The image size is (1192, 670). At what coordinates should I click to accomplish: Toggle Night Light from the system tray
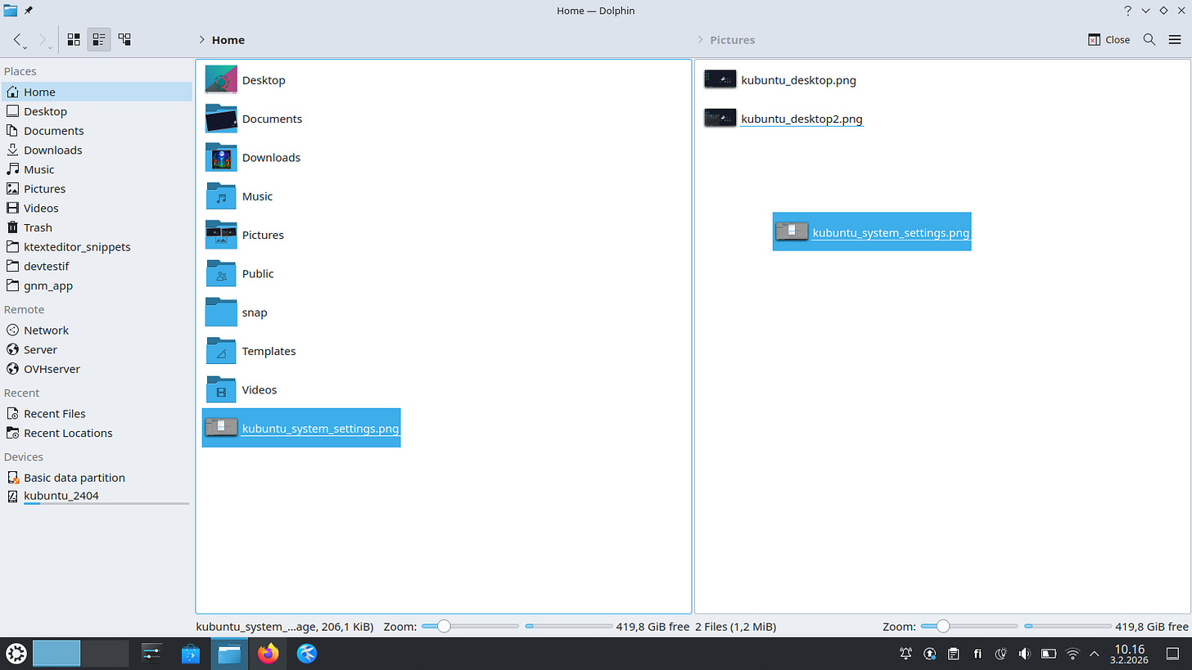(1000, 654)
